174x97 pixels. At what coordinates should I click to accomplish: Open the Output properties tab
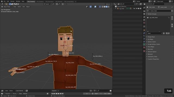pyautogui.click(x=144, y=14)
